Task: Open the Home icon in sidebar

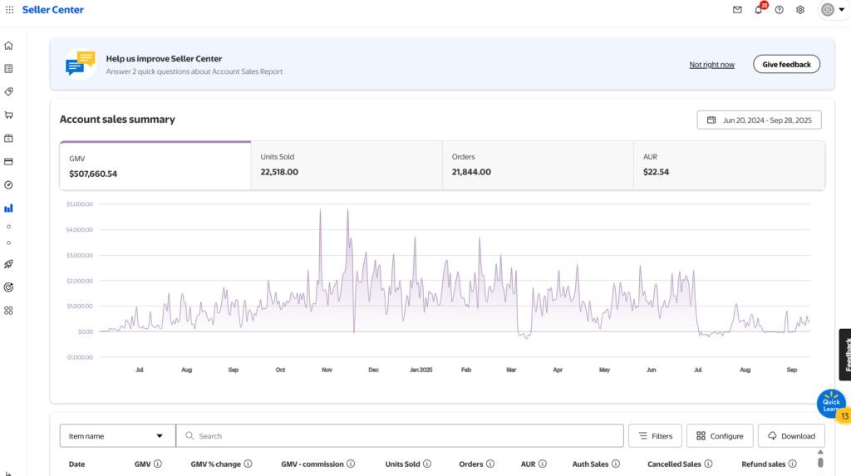Action: click(x=9, y=46)
